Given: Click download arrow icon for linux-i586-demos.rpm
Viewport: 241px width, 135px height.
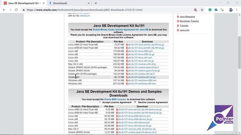Looking at the screenshot, I should 117,116.
